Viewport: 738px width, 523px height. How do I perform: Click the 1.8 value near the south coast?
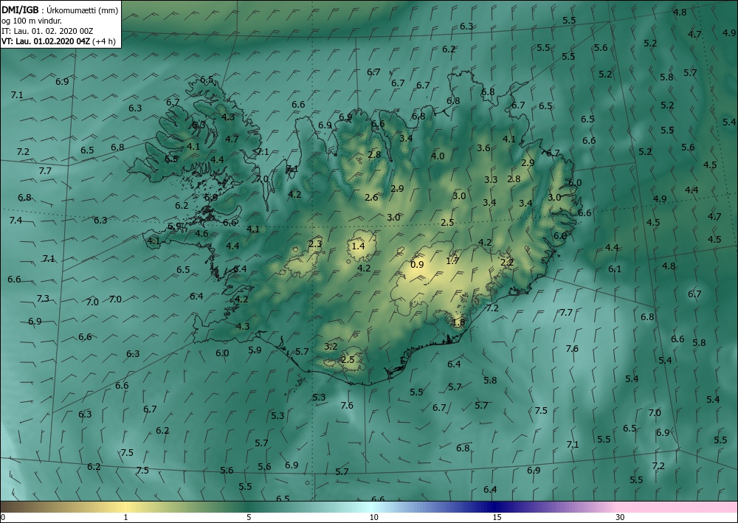click(x=458, y=322)
